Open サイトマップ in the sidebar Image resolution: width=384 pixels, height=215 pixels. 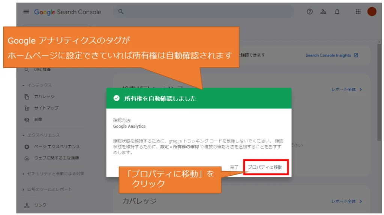click(x=46, y=108)
